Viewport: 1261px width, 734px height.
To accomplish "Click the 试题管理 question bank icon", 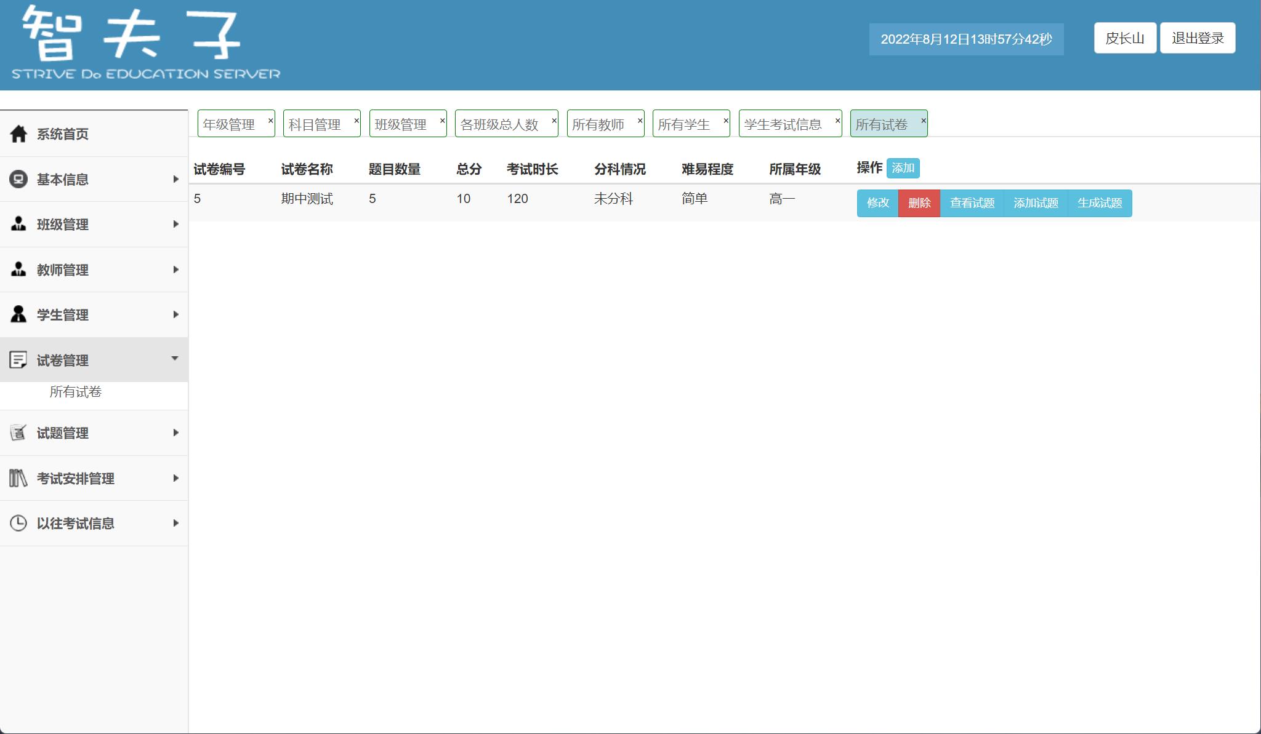I will [x=18, y=433].
